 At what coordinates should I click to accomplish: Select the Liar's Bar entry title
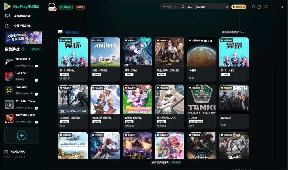pos(21,73)
